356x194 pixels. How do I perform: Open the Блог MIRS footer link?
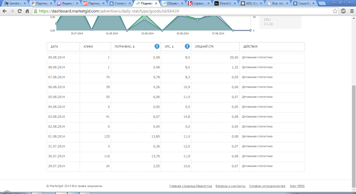297,186
